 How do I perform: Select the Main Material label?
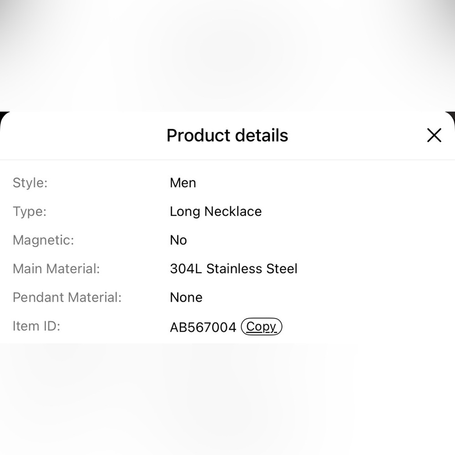(x=56, y=269)
